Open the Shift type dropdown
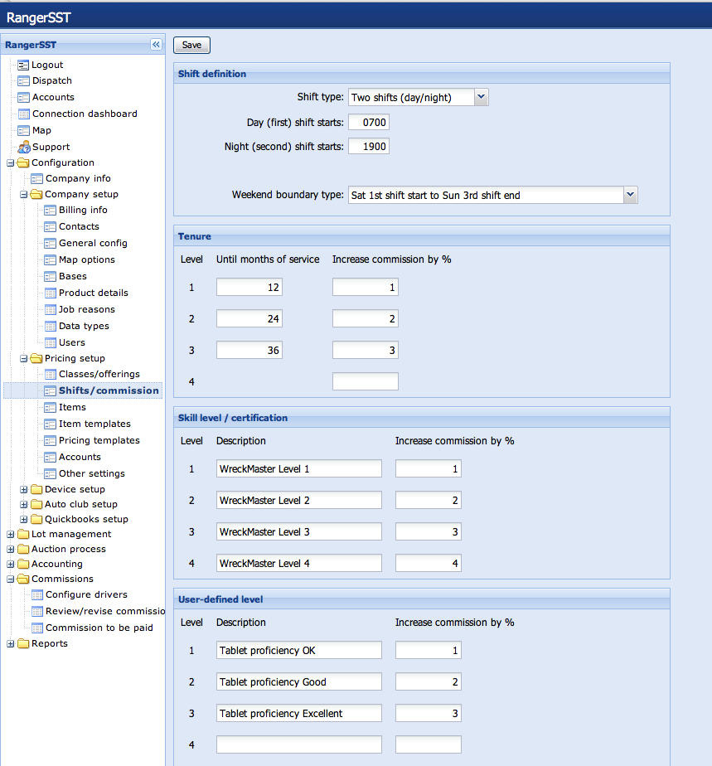 481,97
